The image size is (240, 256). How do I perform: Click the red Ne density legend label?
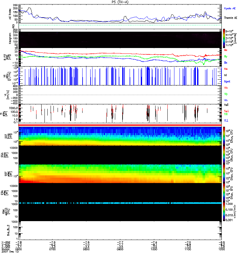226,69
